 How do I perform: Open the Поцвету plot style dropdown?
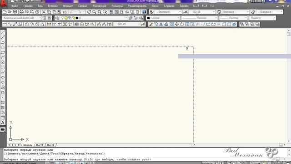[x=262, y=18]
